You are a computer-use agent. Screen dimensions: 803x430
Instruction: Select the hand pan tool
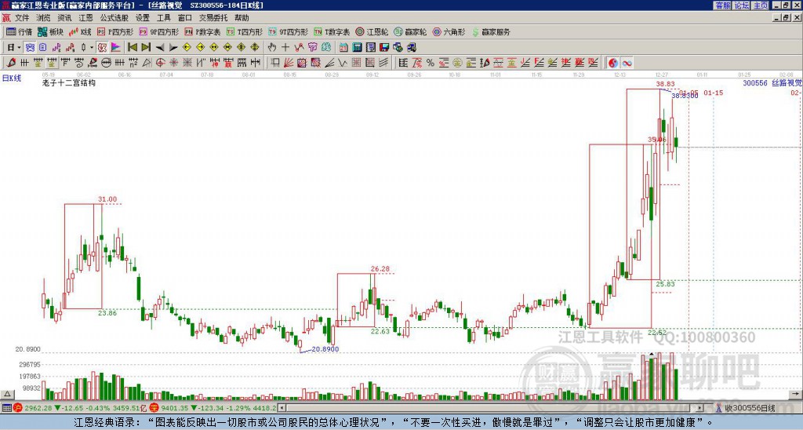271,47
